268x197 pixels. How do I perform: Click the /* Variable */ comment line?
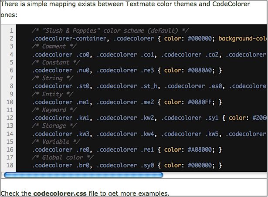tap(56, 142)
